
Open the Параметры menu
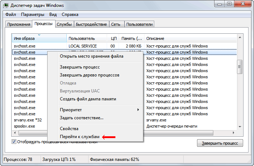[32, 14]
